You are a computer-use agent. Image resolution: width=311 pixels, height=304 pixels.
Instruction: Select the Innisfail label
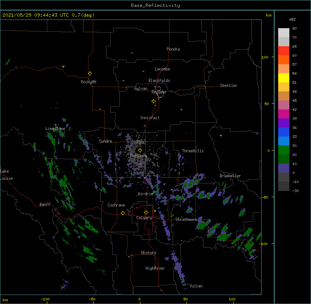[x=150, y=118]
